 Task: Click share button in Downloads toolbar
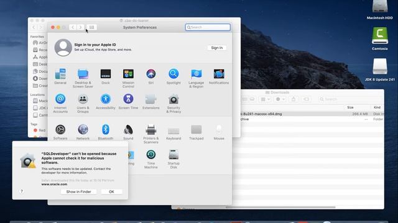(294, 99)
